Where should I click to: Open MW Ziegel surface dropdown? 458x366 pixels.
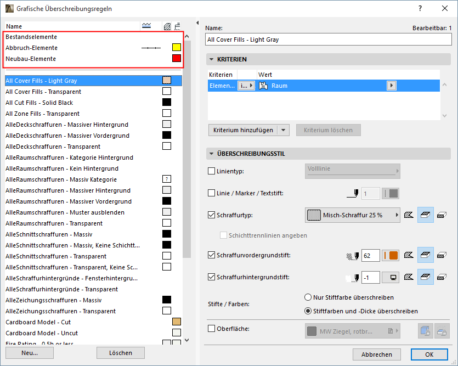(x=353, y=331)
